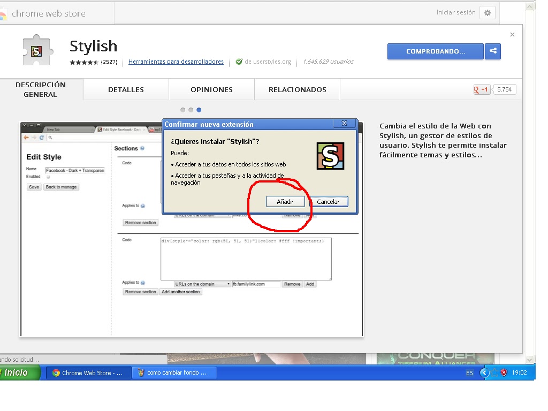Click the verified green check icon
The height and width of the screenshot is (411, 548).
(x=239, y=62)
